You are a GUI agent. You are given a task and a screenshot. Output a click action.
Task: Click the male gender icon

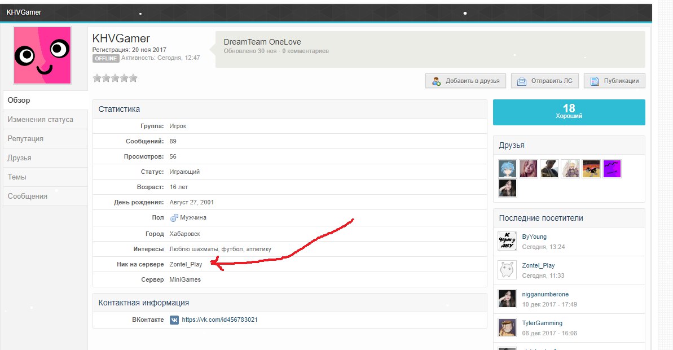pos(174,218)
